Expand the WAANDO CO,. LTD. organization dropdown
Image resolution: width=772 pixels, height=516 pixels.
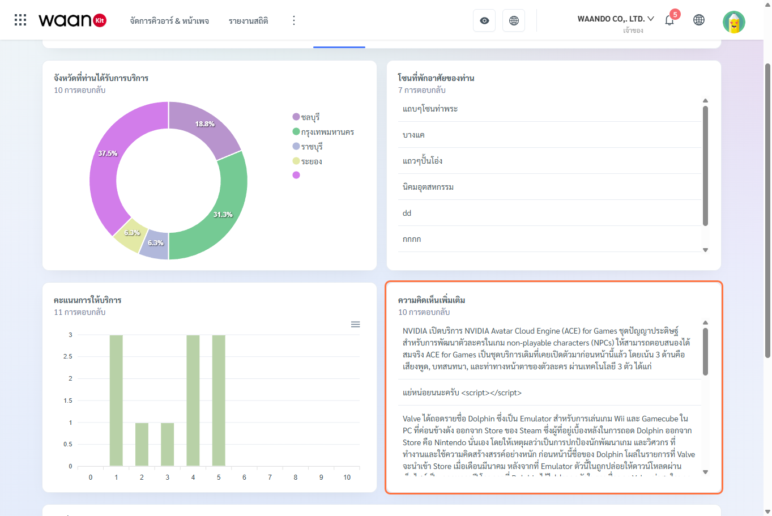coord(616,19)
